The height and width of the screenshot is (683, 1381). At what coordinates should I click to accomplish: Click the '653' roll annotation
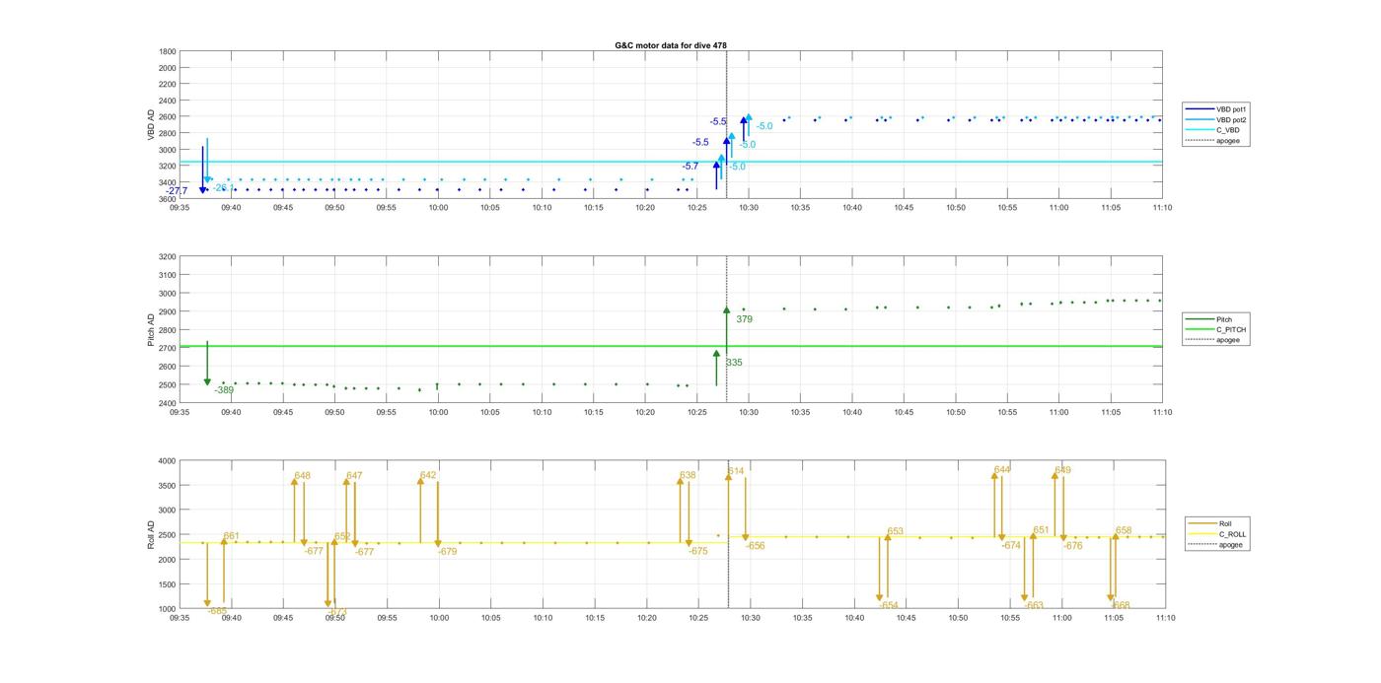(x=895, y=532)
